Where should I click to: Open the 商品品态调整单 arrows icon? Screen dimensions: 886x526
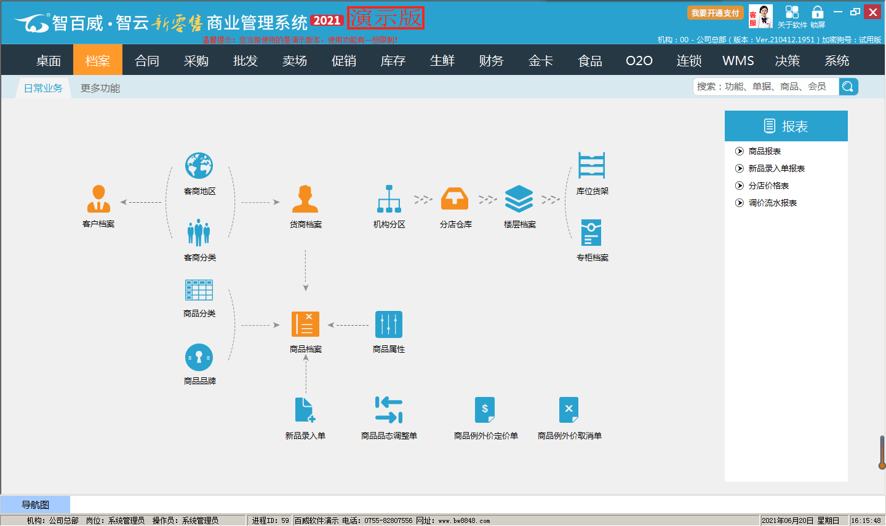(x=389, y=410)
